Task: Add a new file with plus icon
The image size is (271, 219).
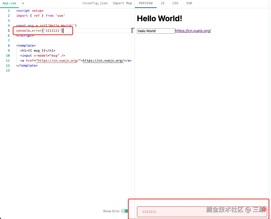Action: coord(23,3)
